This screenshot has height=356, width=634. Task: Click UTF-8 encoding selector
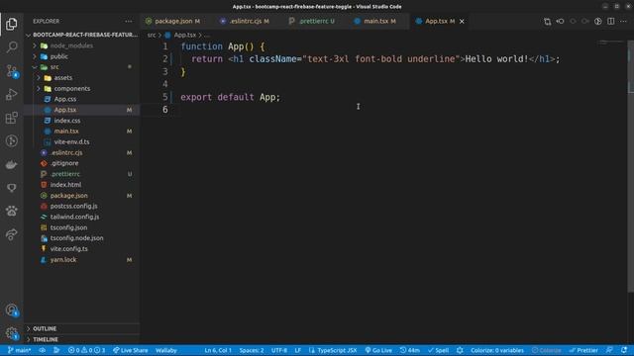[279, 350]
